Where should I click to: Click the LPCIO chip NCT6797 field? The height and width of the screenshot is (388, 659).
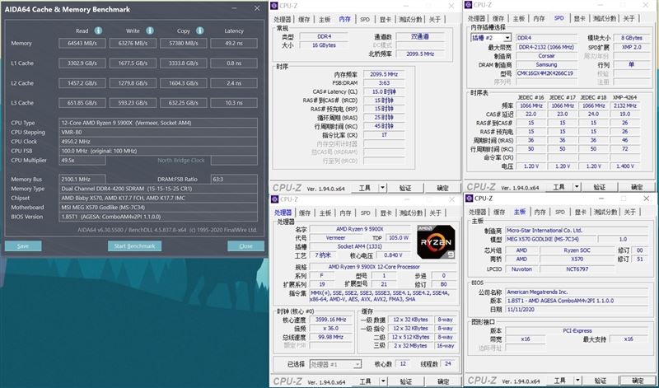coord(577,269)
